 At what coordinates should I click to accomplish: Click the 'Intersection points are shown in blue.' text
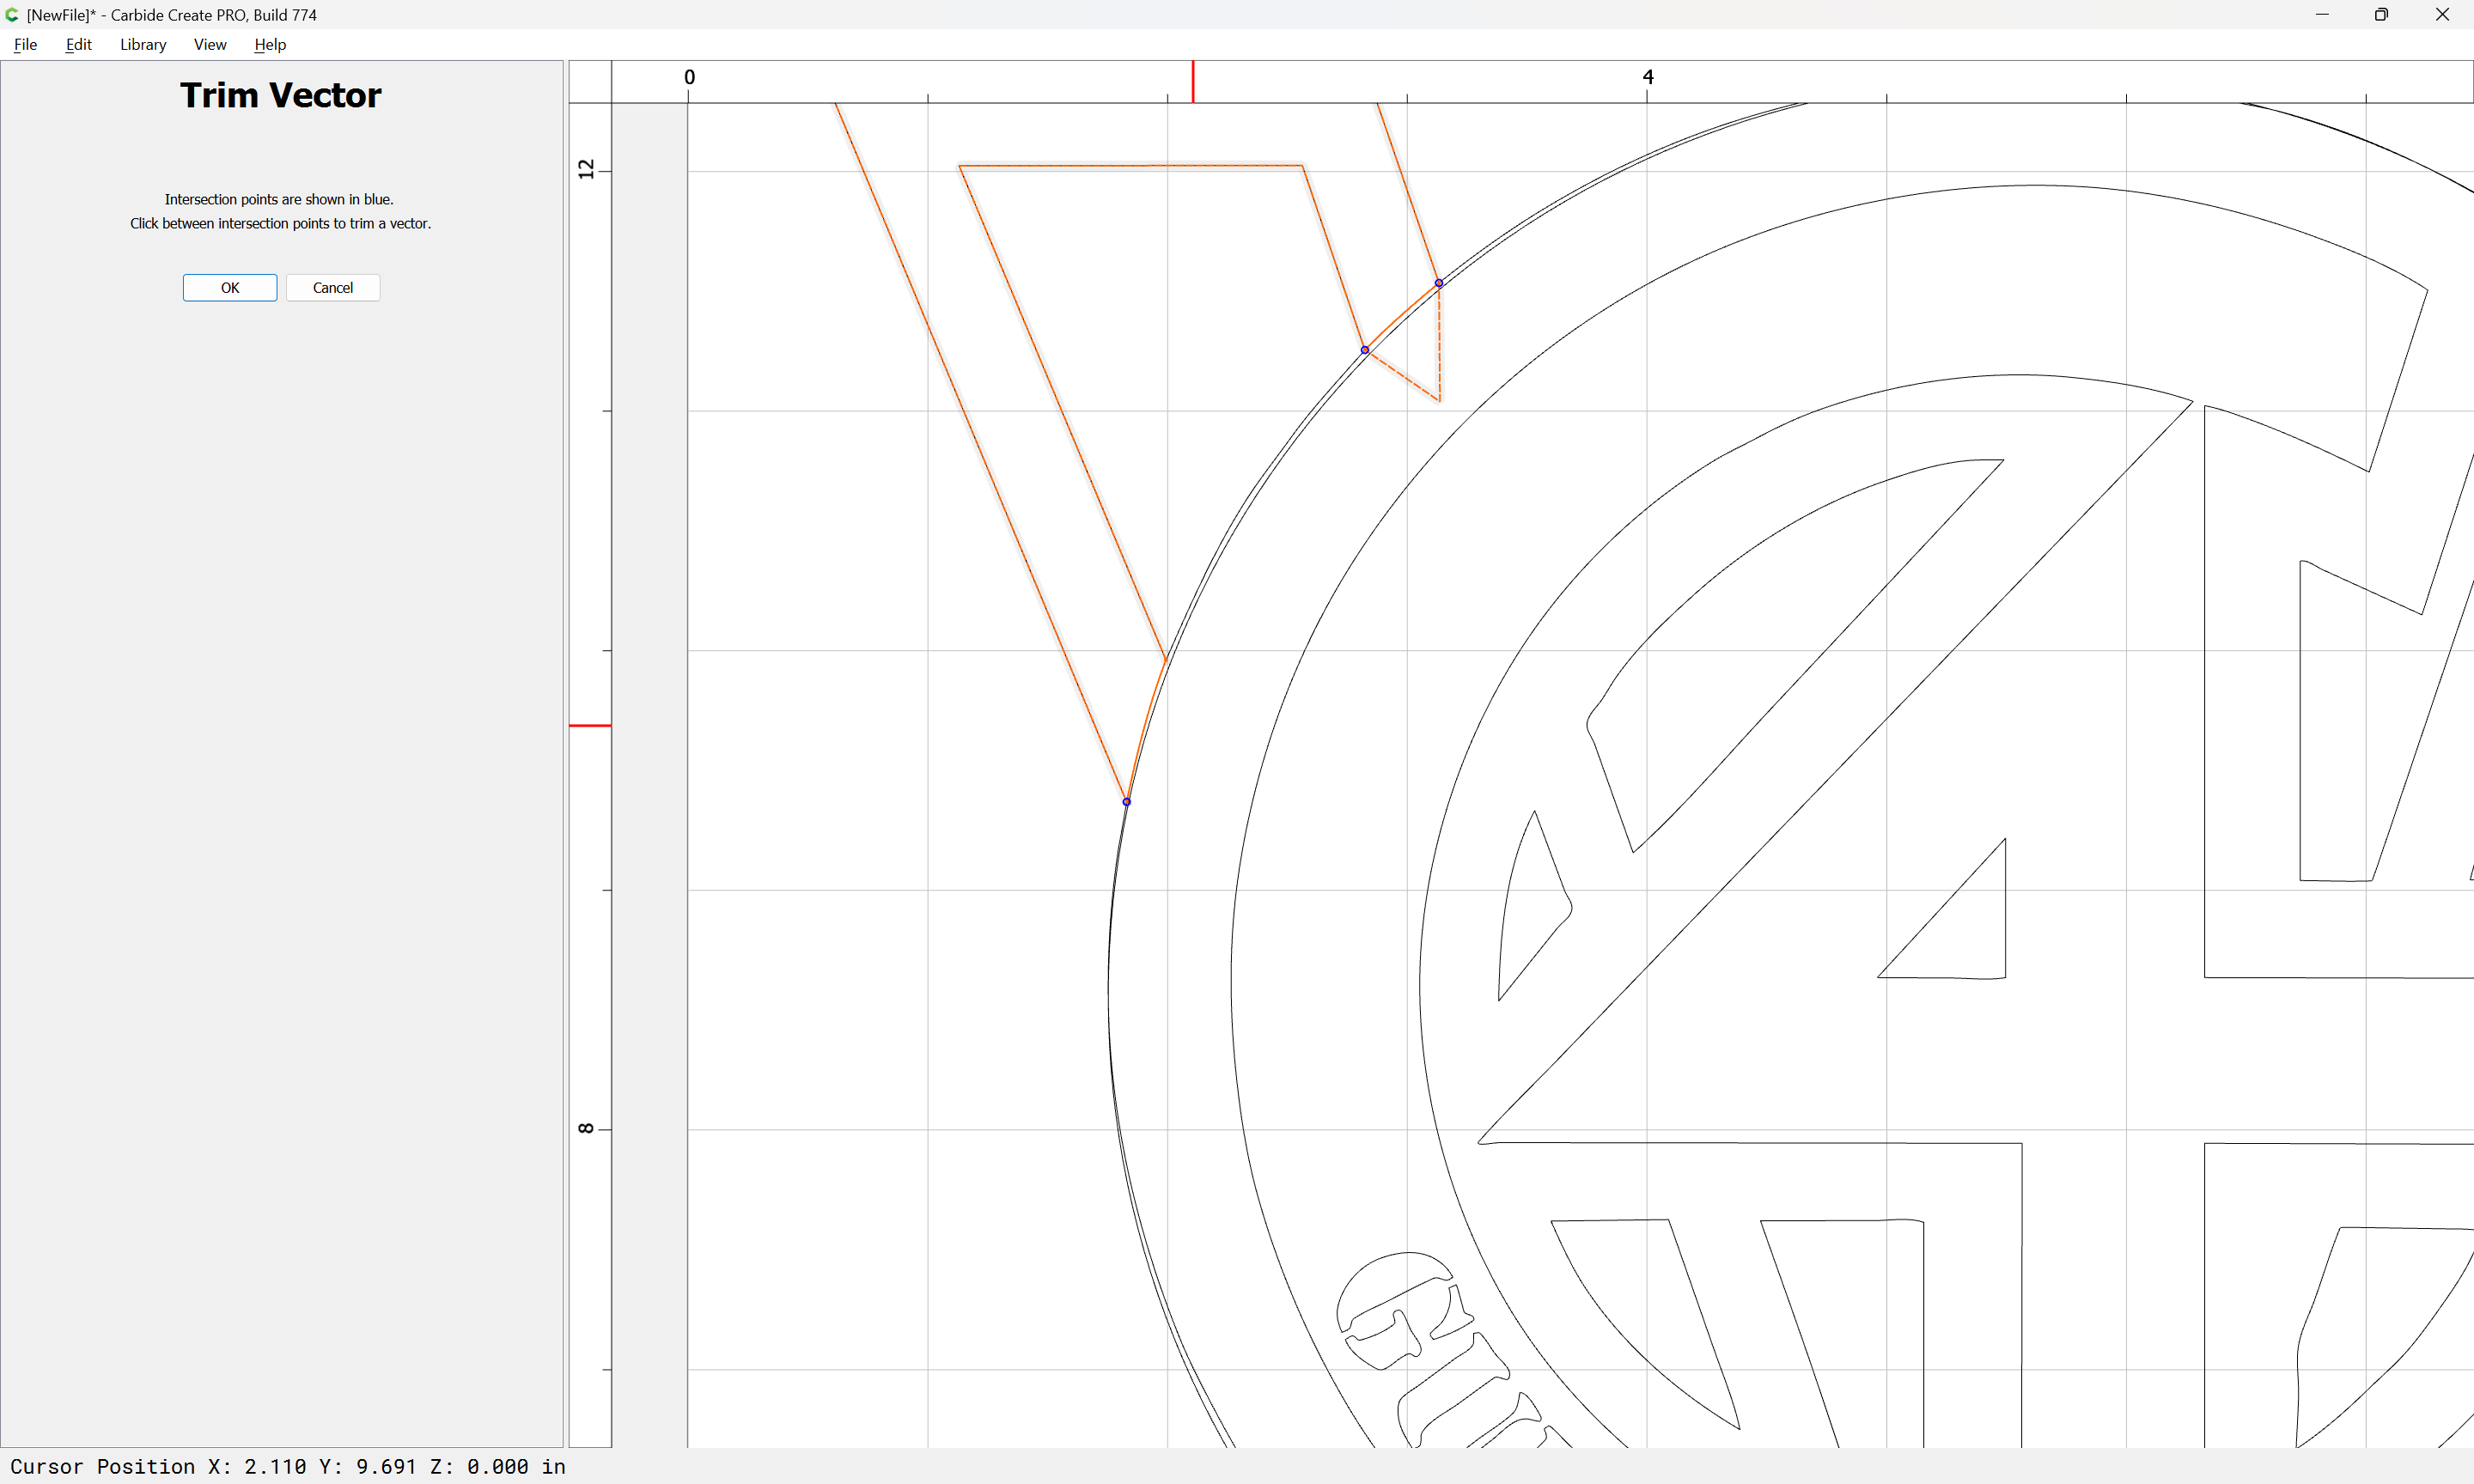[x=279, y=200]
